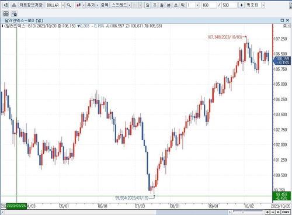Click the 99,554(2023/07/18) low label

click(x=131, y=198)
